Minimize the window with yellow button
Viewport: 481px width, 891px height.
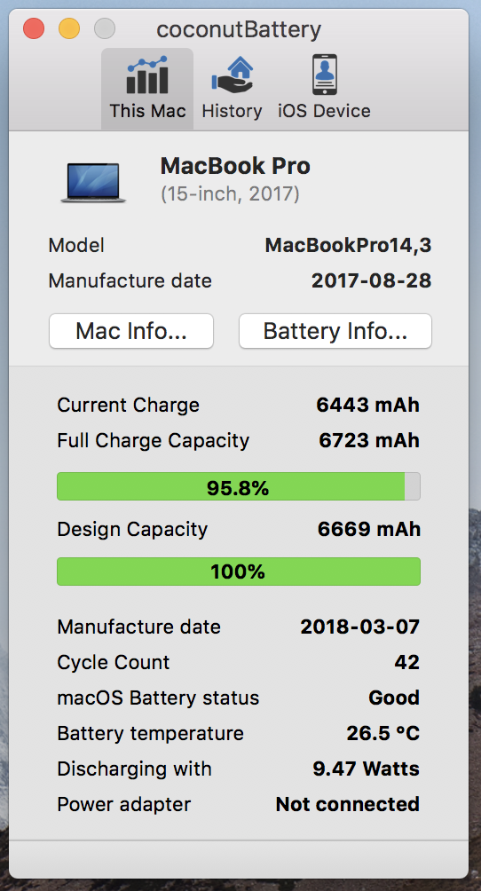(69, 28)
